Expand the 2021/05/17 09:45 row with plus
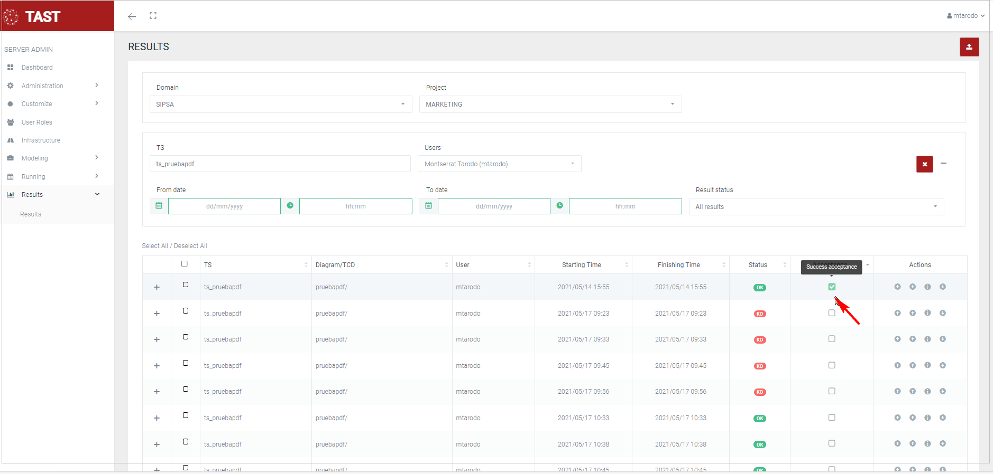This screenshot has height=474, width=993. 157,366
